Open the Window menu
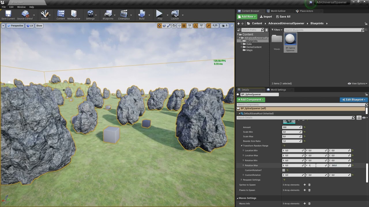 [21, 7]
